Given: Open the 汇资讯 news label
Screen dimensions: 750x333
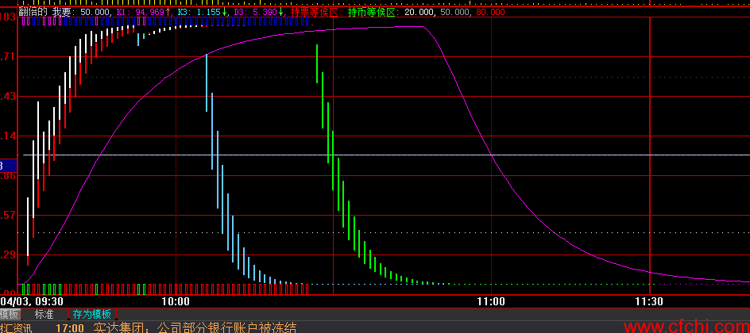Looking at the screenshot, I should (16, 328).
